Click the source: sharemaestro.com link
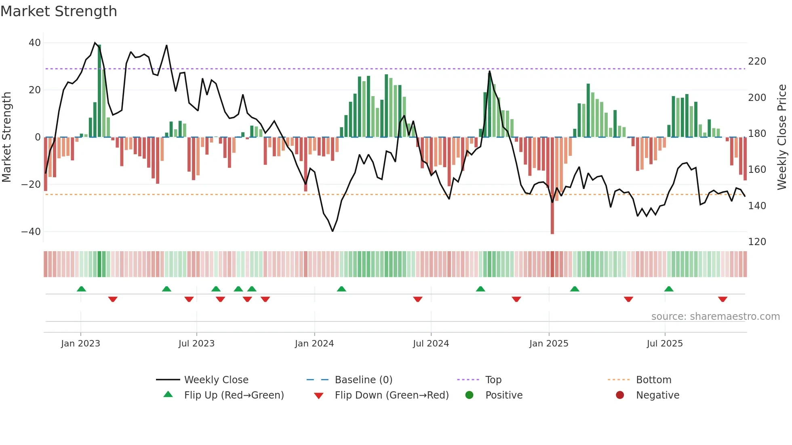 (x=715, y=316)
